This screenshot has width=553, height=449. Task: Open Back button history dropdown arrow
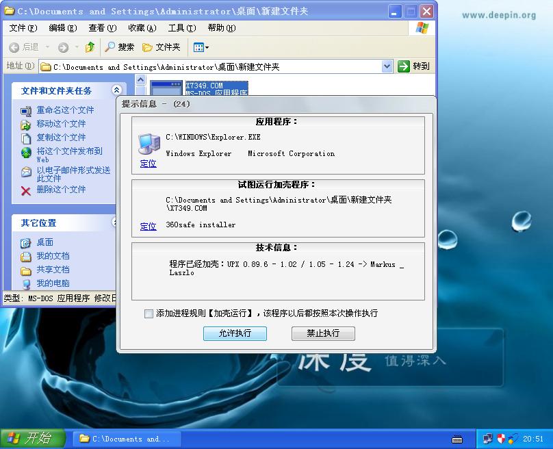tap(47, 47)
